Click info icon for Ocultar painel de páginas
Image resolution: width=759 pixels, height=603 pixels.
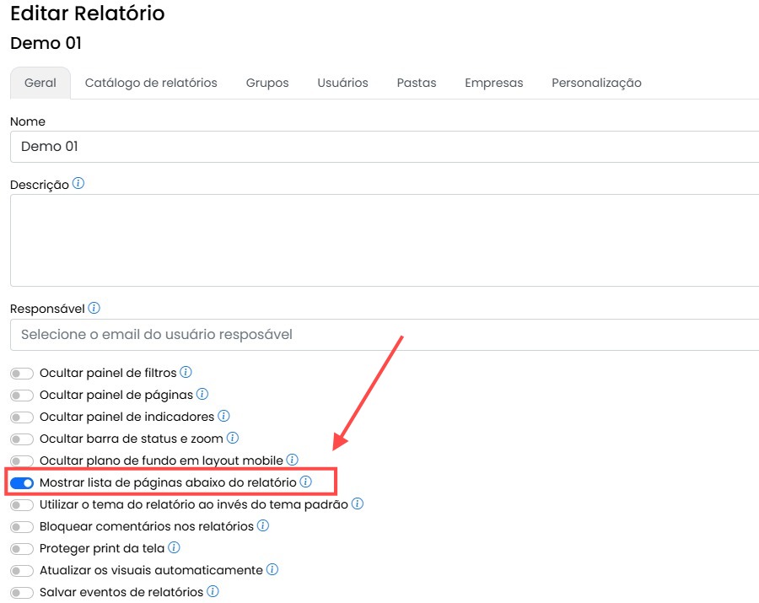click(202, 394)
